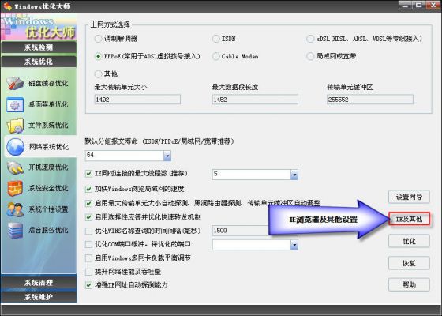
Task: Select 桌面菜单优化 desktop menu icon
Action: pos(15,104)
